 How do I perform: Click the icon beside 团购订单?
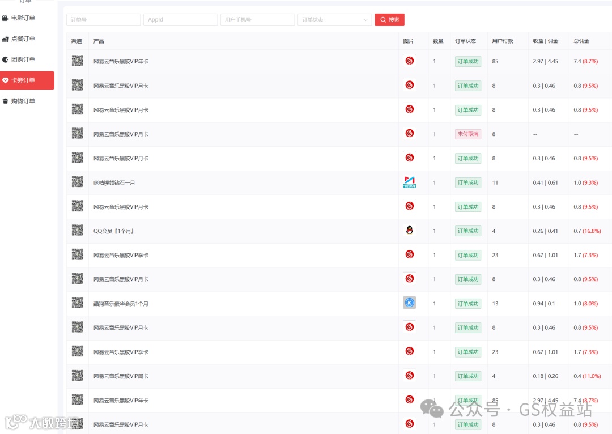[x=5, y=59]
